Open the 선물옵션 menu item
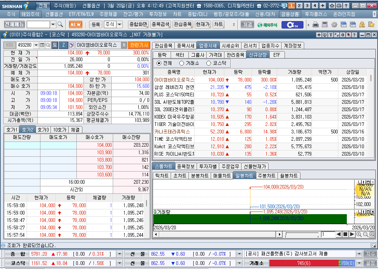The image size is (378, 269). tap(54, 14)
